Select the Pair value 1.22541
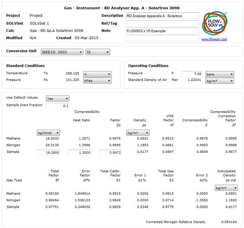The height and width of the screenshot is (228, 244). (194, 80)
